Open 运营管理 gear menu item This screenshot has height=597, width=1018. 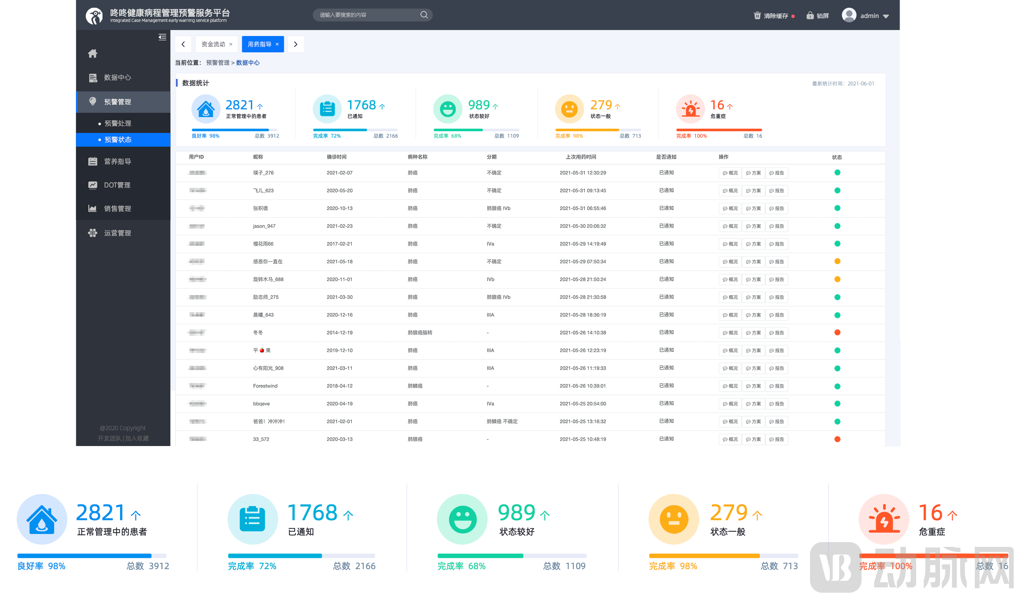tap(117, 233)
